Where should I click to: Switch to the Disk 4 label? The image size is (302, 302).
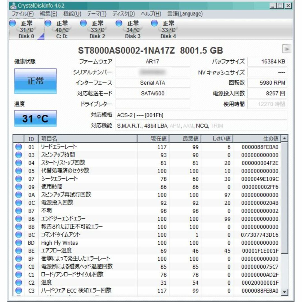pyautogui.click(x=168, y=36)
